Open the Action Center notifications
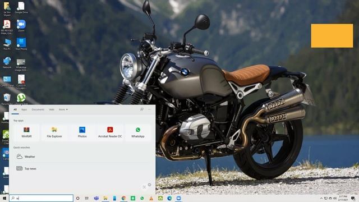This screenshot has height=202, width=359. pyautogui.click(x=353, y=198)
